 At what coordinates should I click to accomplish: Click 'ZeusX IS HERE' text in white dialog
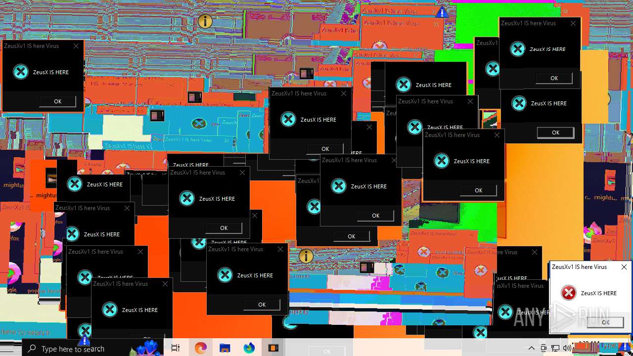(x=598, y=293)
